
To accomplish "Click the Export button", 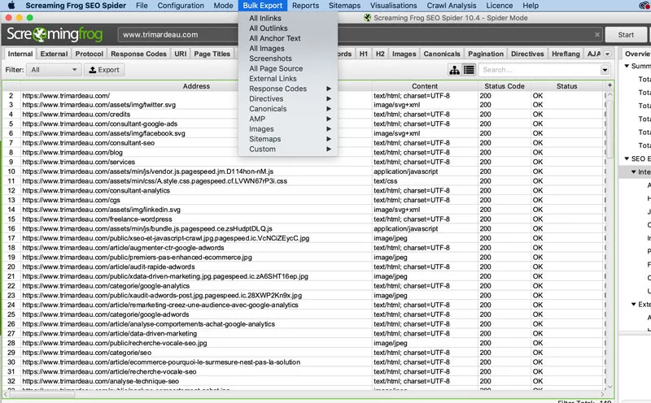I will (104, 70).
